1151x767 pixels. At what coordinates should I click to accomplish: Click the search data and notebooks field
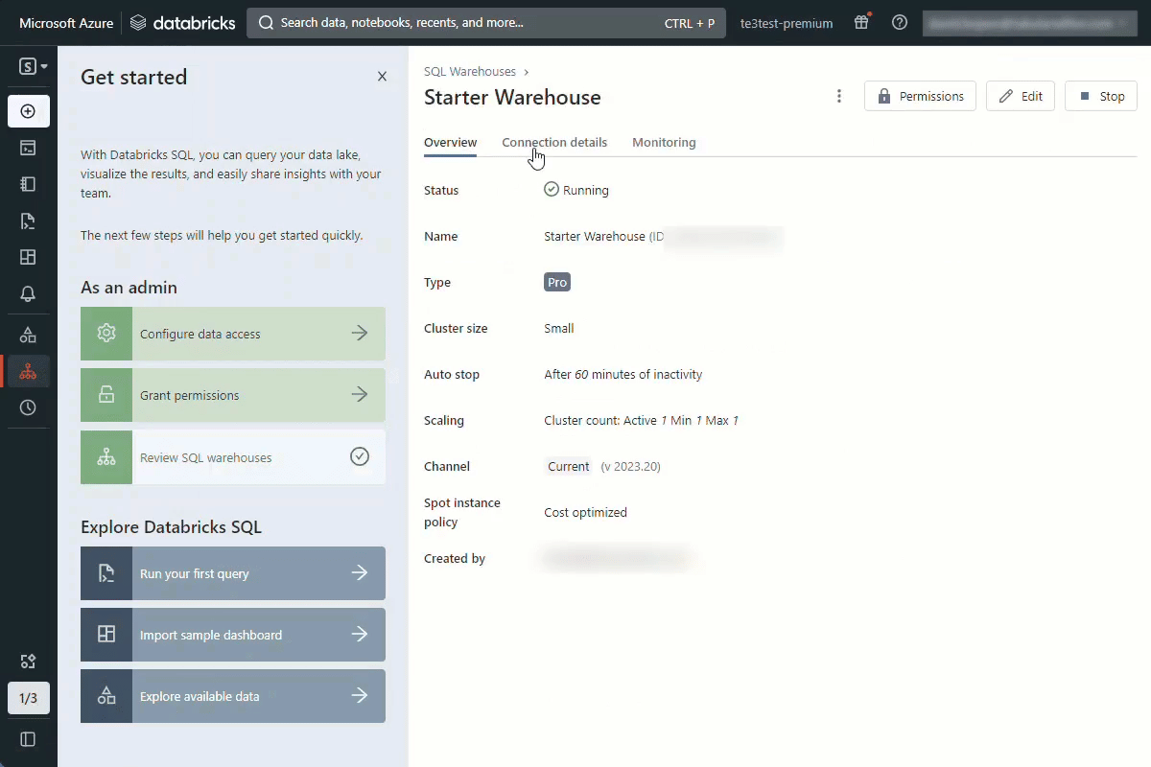(486, 23)
